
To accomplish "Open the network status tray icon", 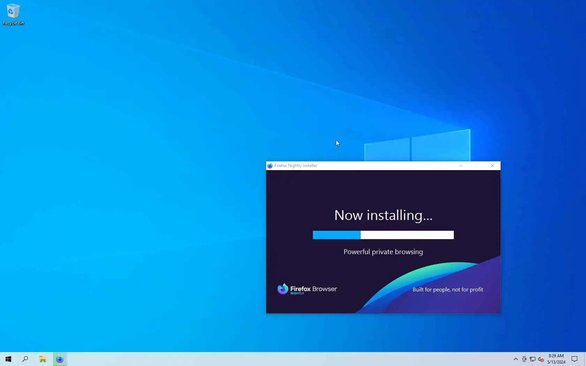I will 533,359.
